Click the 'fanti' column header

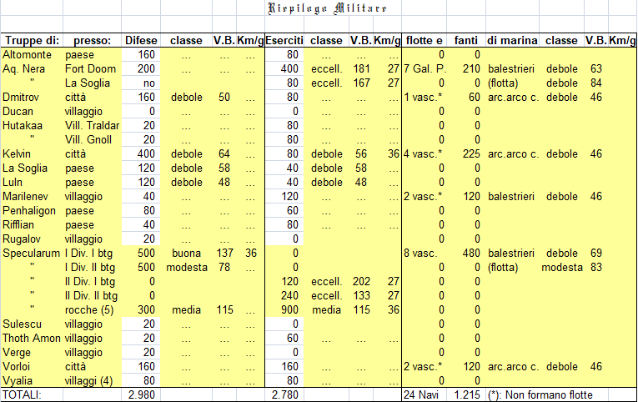tap(466, 41)
